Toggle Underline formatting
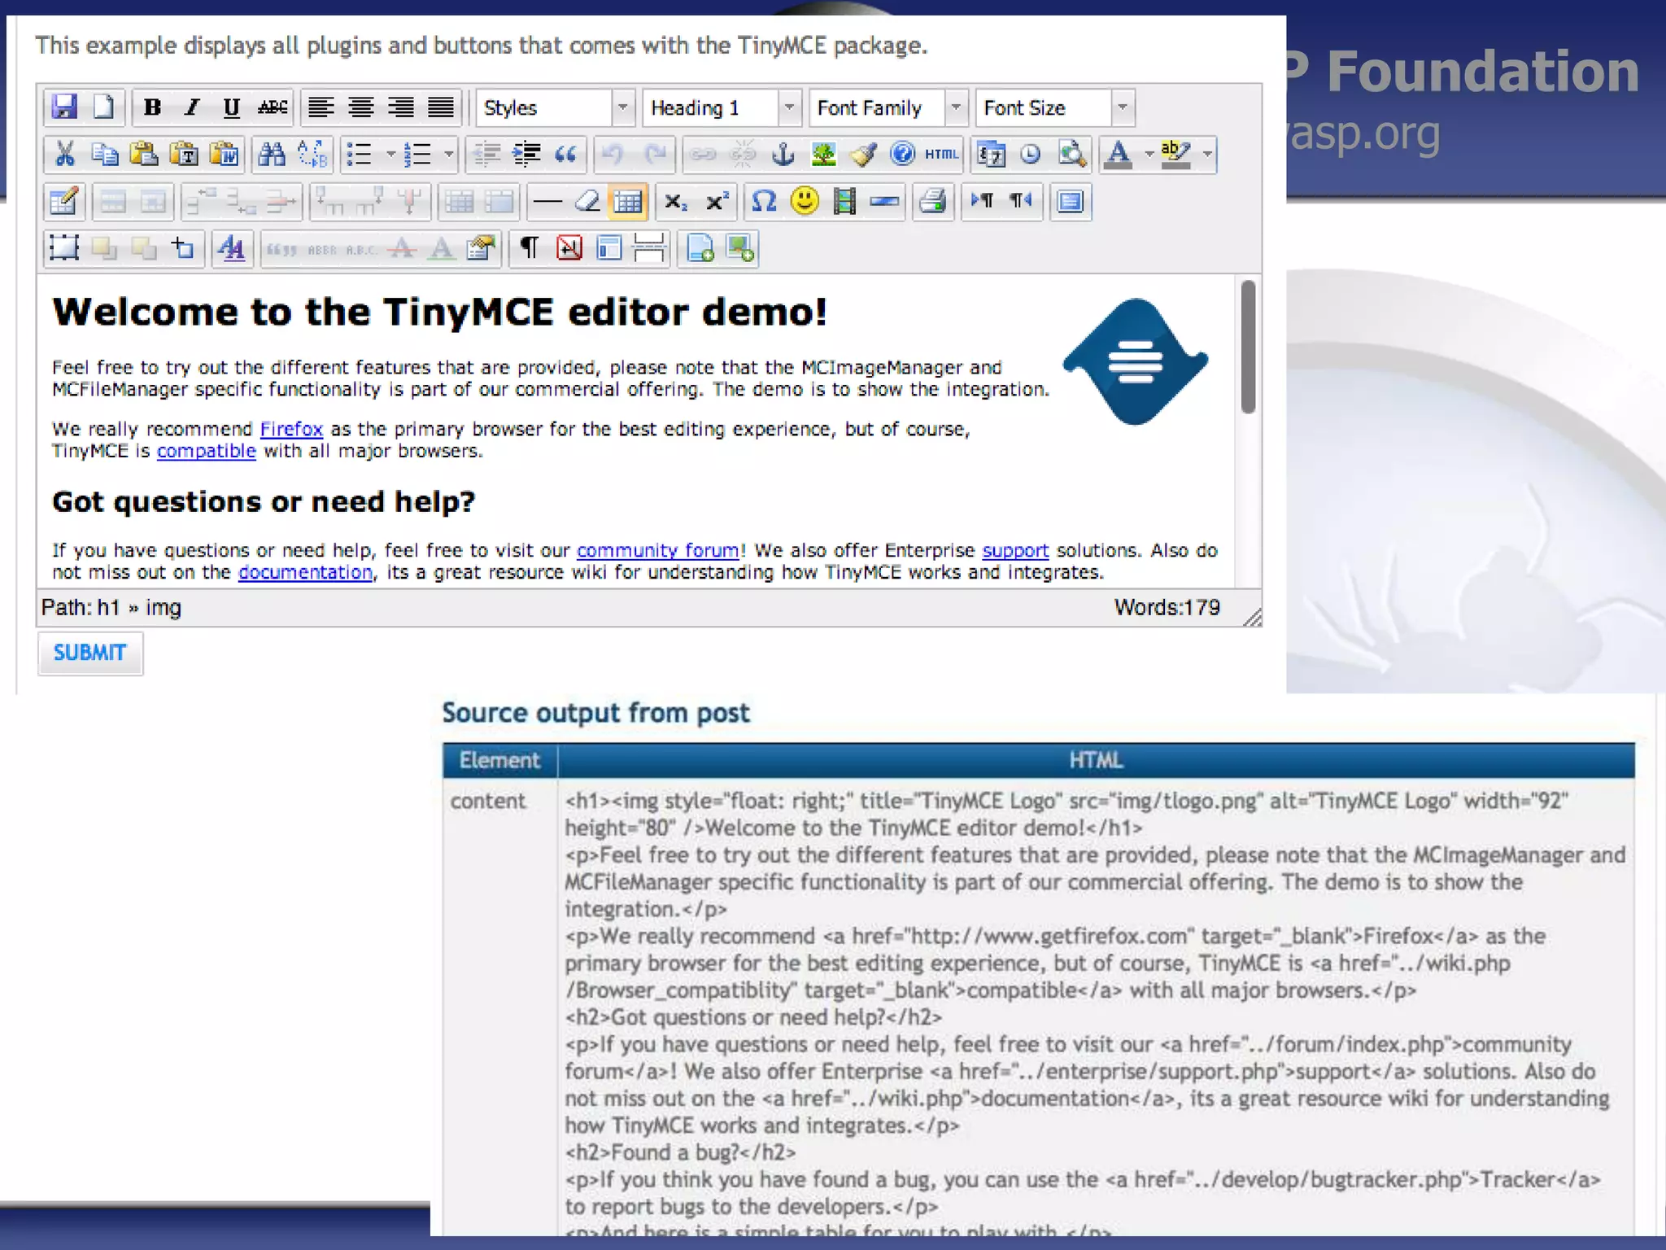 [232, 107]
